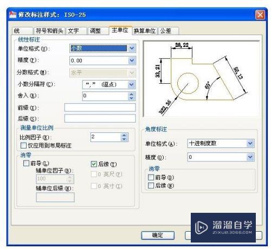
Task: Uncheck linear 后续 zero suppression checkbox
Action: point(94,164)
